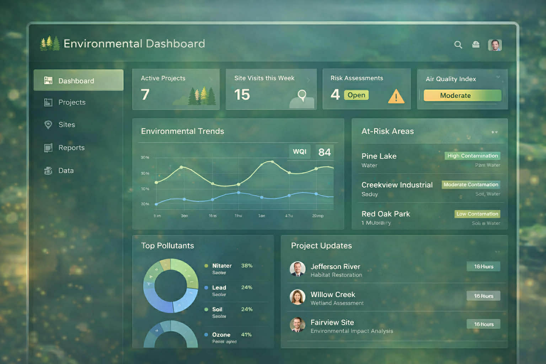Open search with the magnifier icon
This screenshot has height=364, width=546.
(458, 45)
